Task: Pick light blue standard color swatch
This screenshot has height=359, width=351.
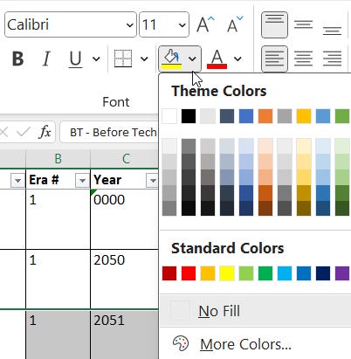Action: point(285,273)
